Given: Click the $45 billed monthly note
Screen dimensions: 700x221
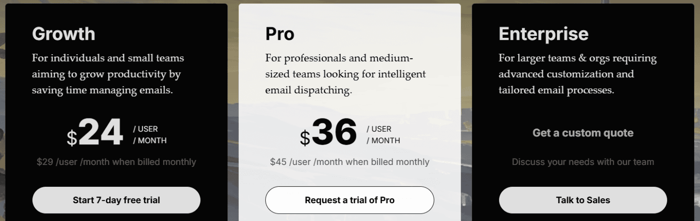Looking at the screenshot, I should tap(350, 162).
